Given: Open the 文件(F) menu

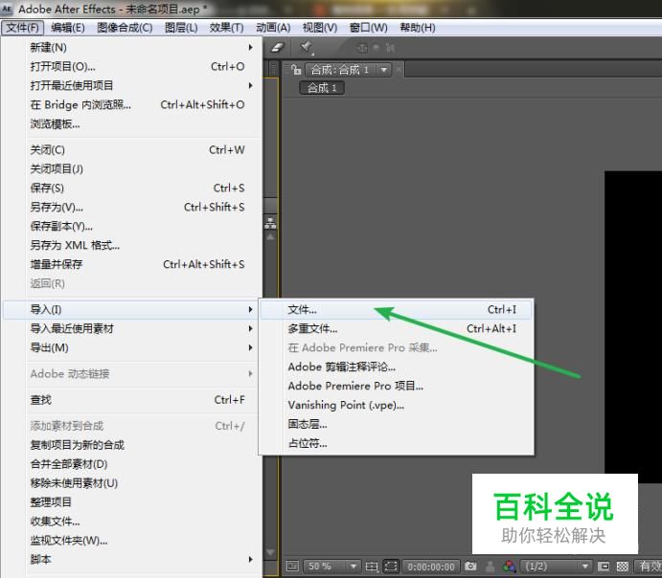Looking at the screenshot, I should click(23, 28).
